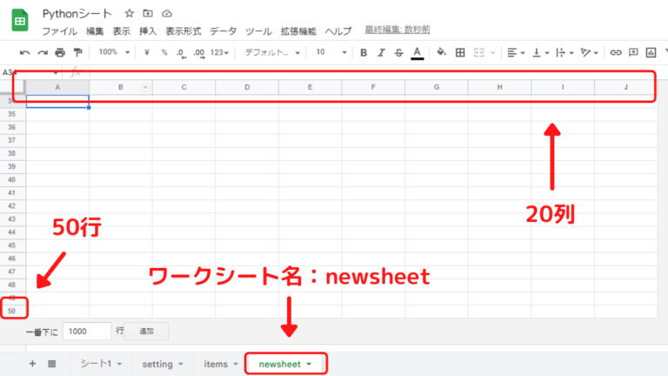Click the merge cells icon
Image resolution: width=668 pixels, height=376 pixels.
(x=479, y=52)
